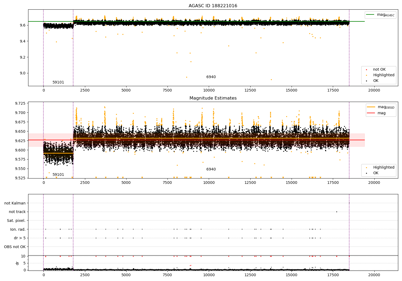Click the 'AGASC ID 188221016' plot title
402x281 pixels.
pos(213,6)
